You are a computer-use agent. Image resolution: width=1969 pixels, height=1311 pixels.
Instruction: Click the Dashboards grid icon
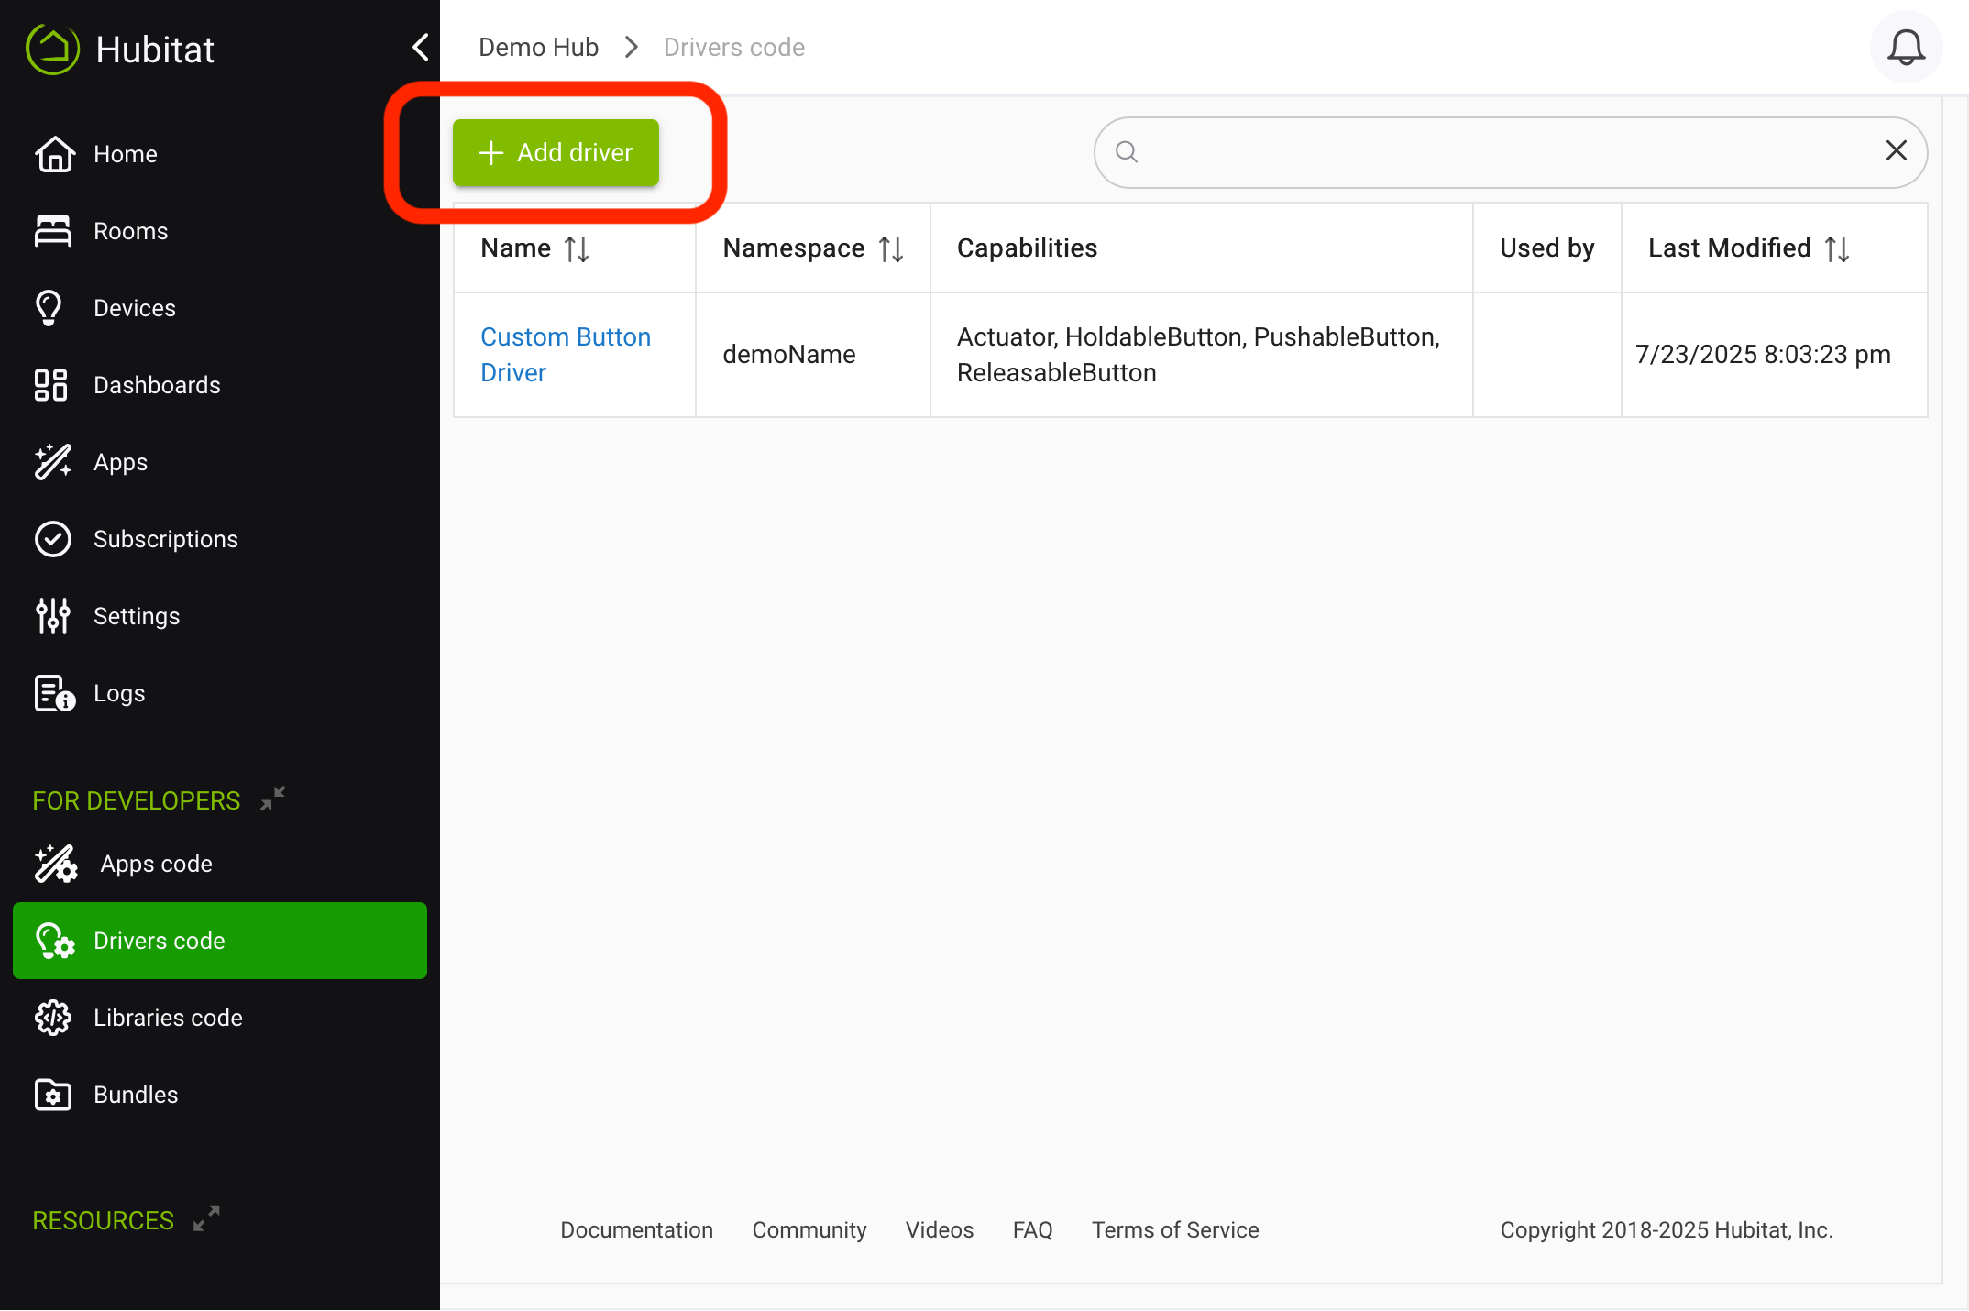pyautogui.click(x=50, y=385)
